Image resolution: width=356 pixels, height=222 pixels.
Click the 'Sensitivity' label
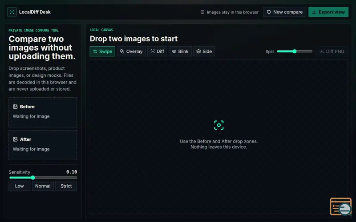[19, 172]
